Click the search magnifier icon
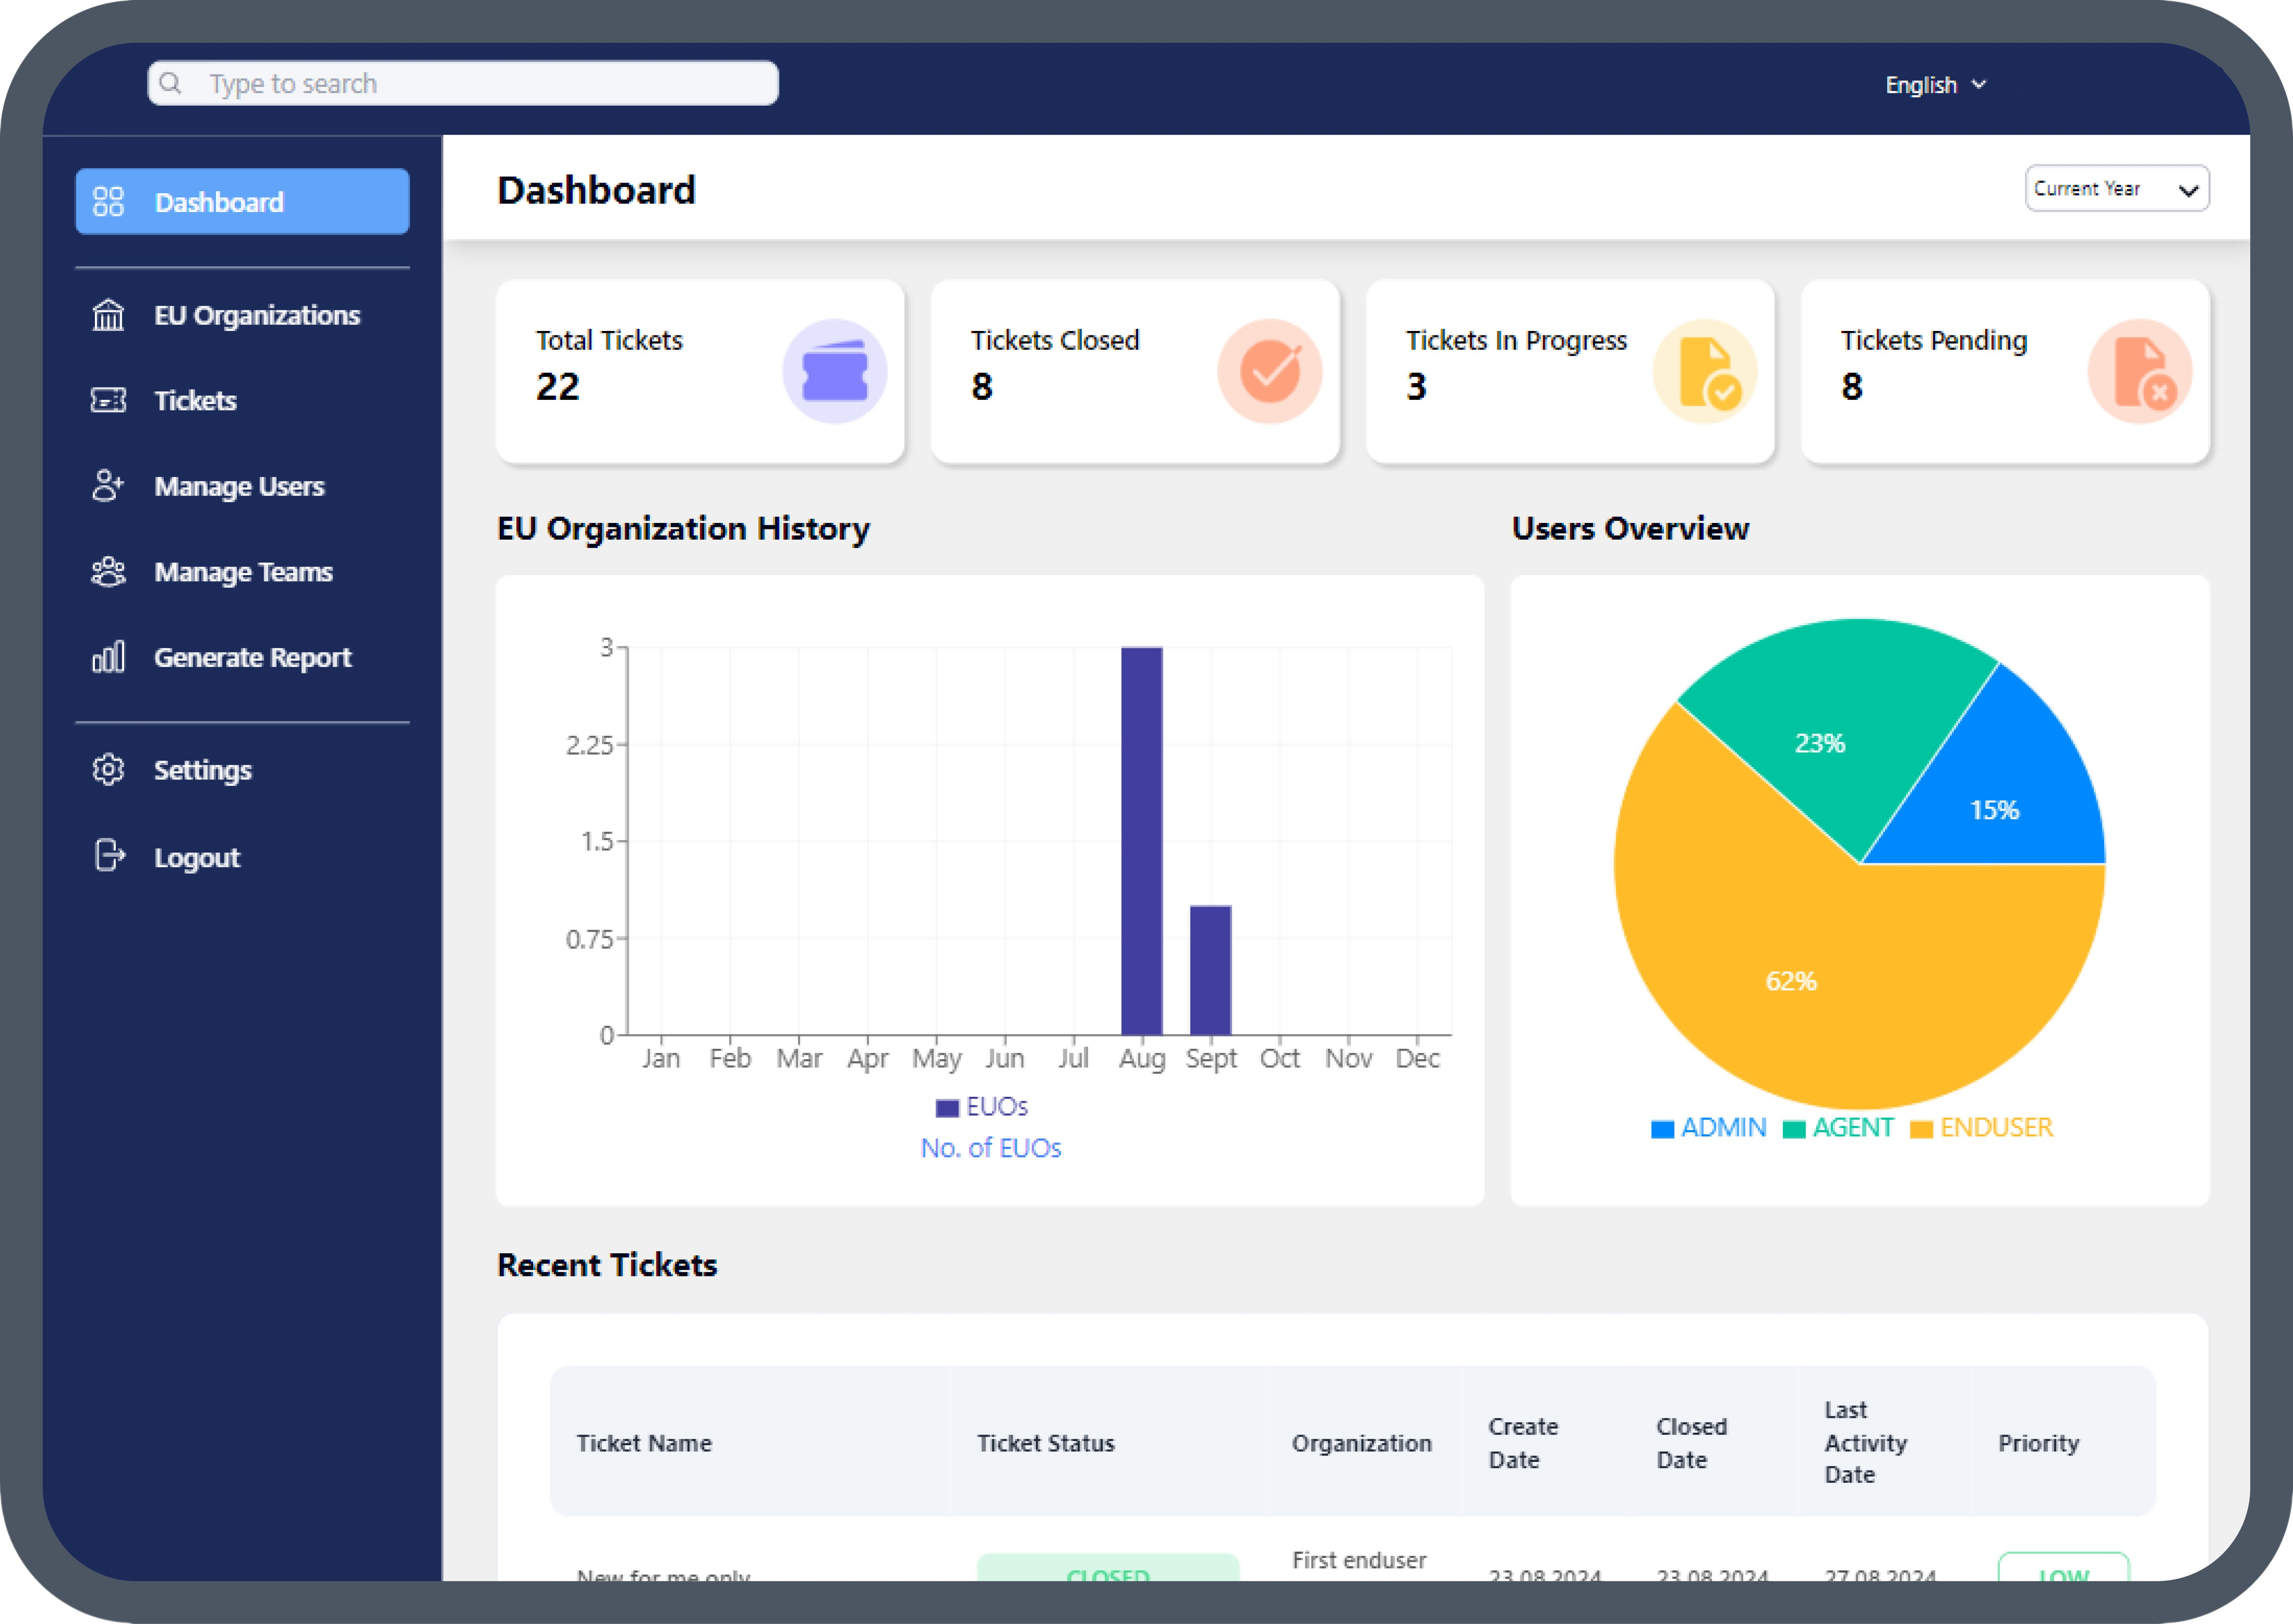Screen dimensions: 2293x1624 click(170, 83)
